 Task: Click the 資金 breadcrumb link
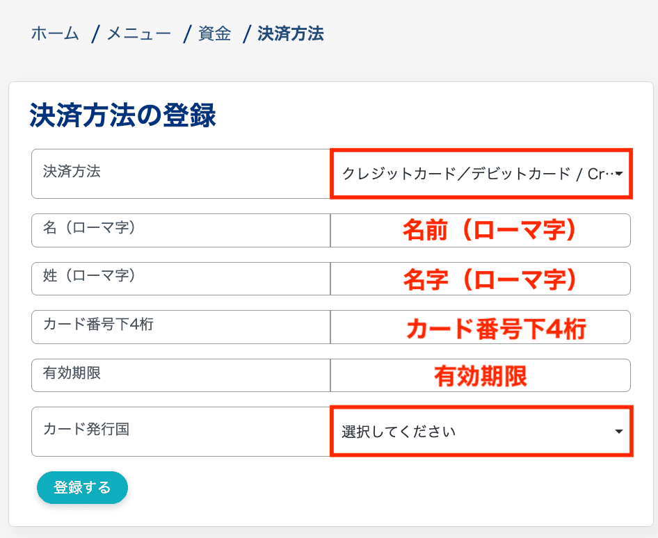[x=214, y=33]
